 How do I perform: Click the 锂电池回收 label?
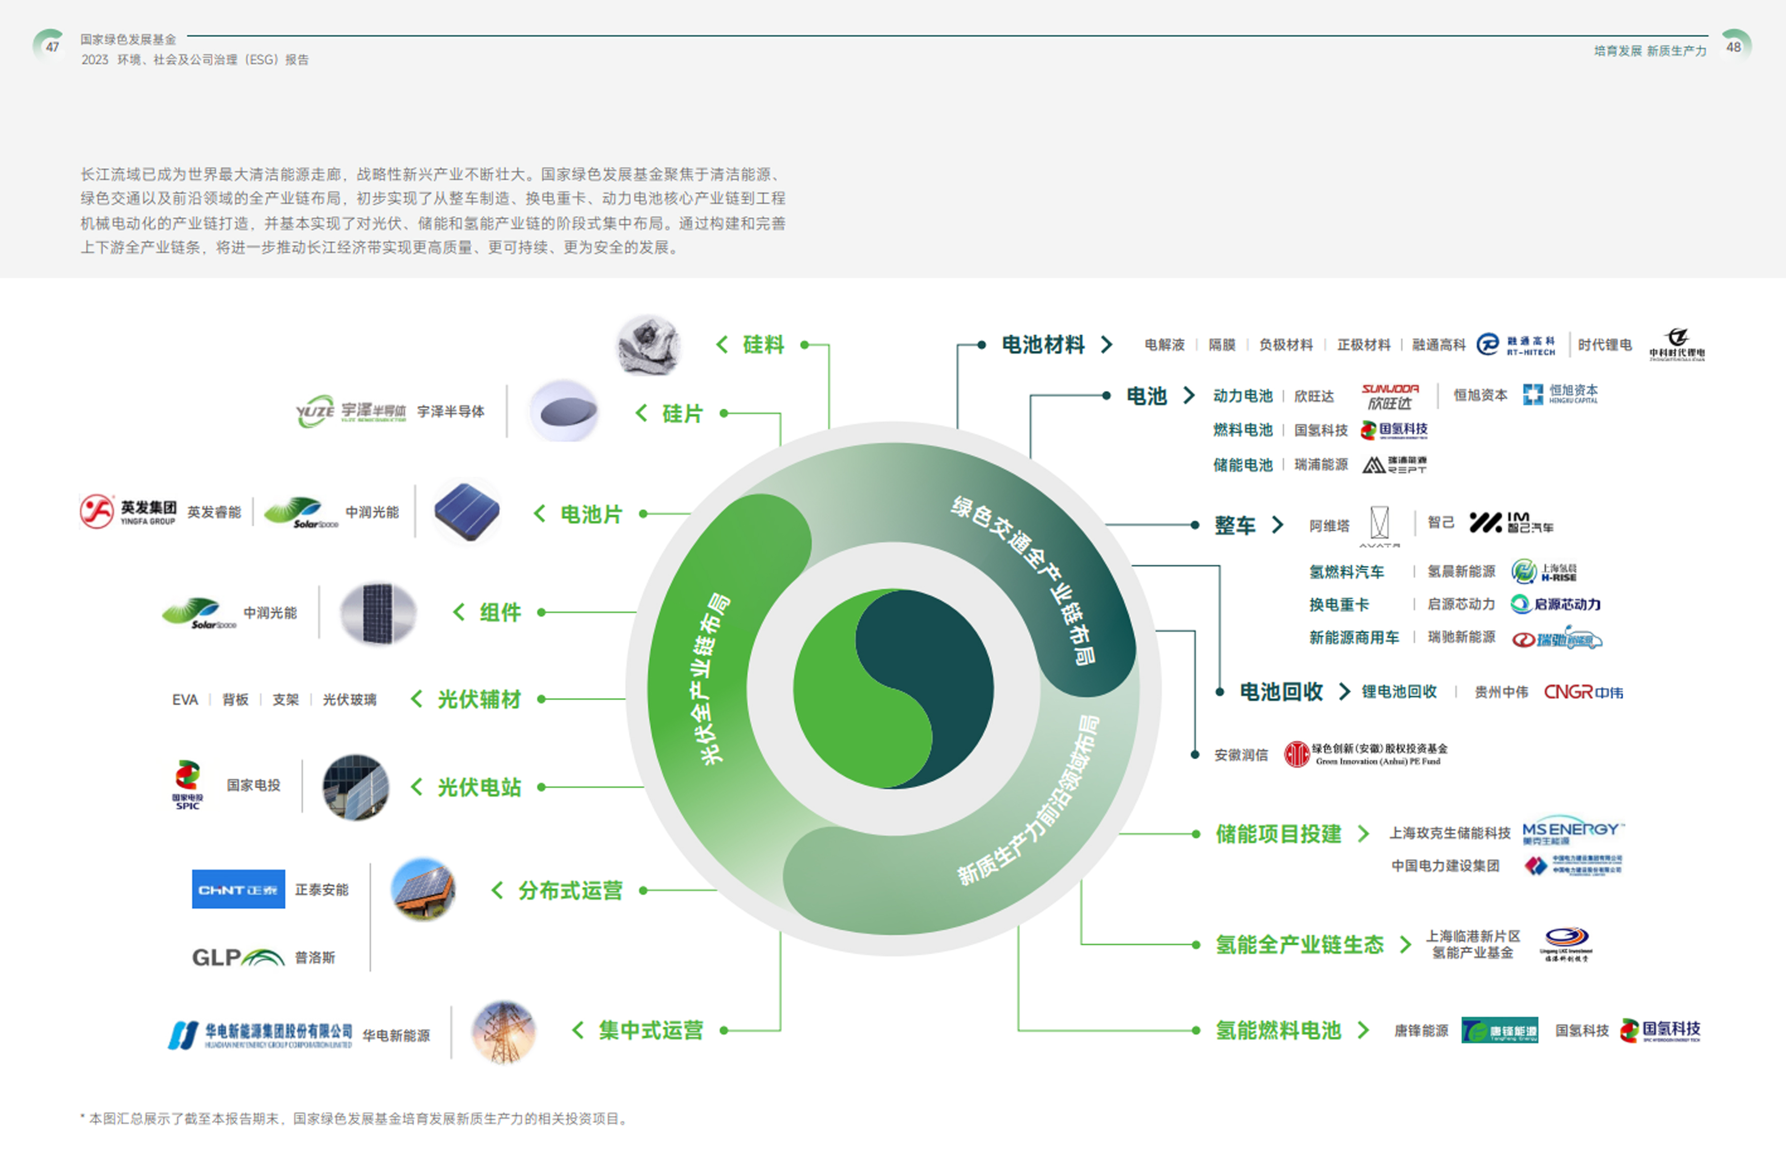coord(1400,692)
